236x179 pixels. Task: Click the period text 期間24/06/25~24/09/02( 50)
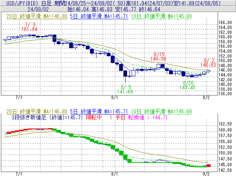(90, 3)
